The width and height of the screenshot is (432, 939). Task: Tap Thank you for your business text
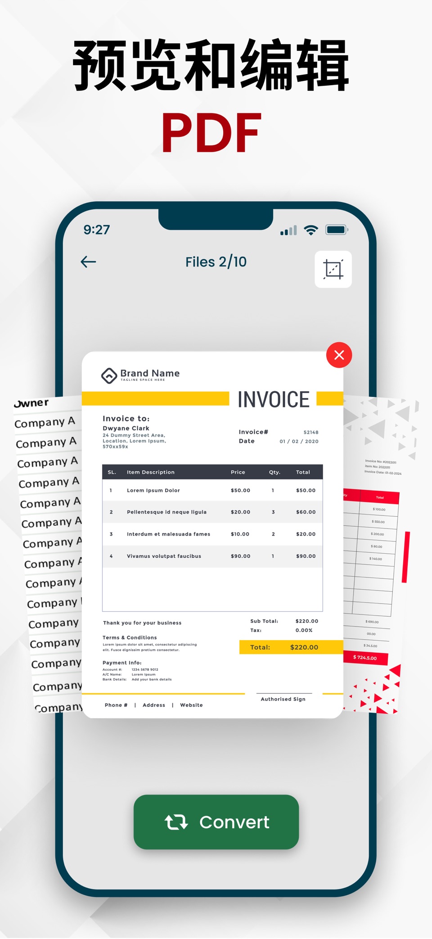(x=142, y=623)
